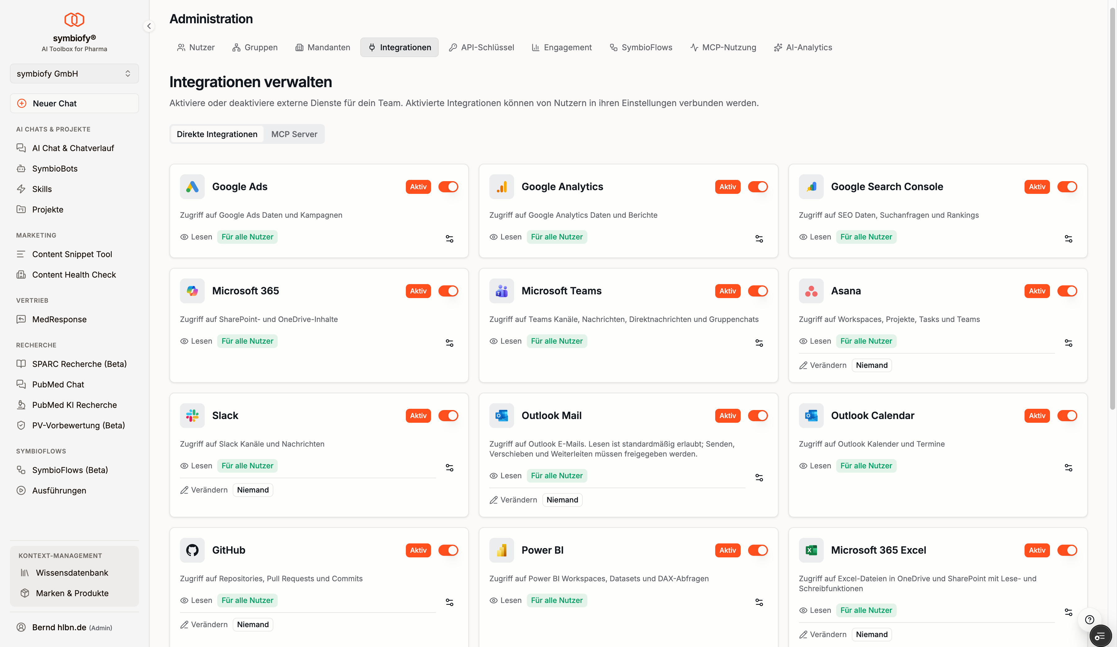Turn off Google Search Console toggle
The width and height of the screenshot is (1117, 647).
[1067, 187]
